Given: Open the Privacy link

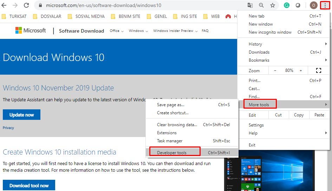Looking at the screenshot, I should tap(8, 128).
